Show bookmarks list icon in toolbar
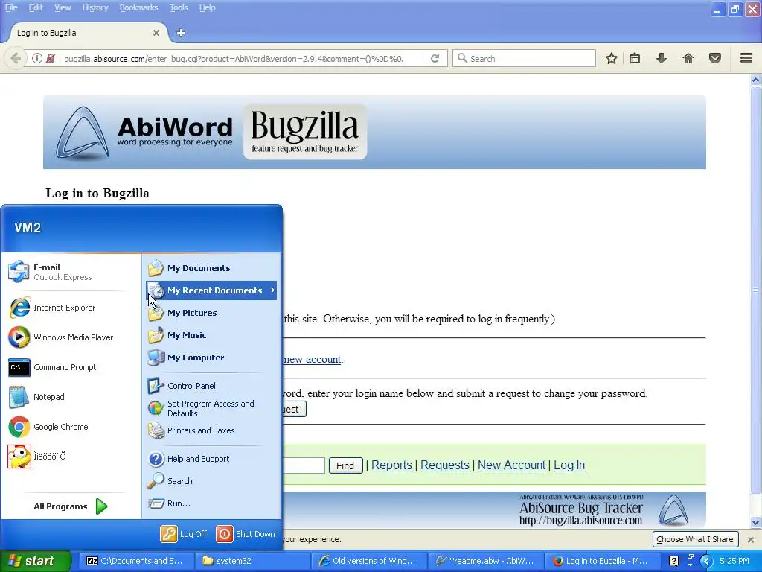The width and height of the screenshot is (762, 572). [635, 58]
